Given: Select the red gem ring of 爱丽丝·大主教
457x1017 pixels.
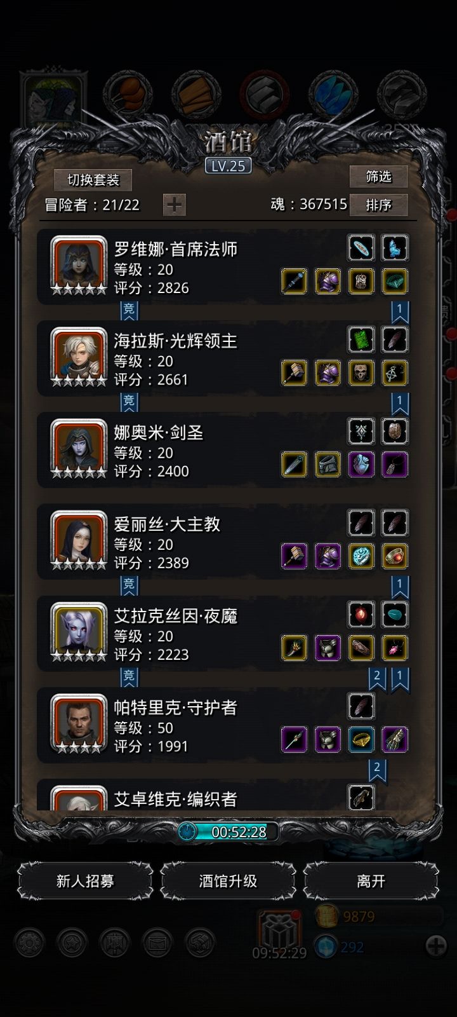Looking at the screenshot, I should [395, 556].
